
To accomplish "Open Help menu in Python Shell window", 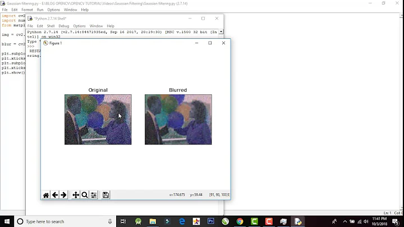I will pos(111,26).
